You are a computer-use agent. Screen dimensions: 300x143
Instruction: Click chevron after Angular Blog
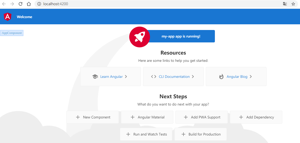(x=251, y=77)
